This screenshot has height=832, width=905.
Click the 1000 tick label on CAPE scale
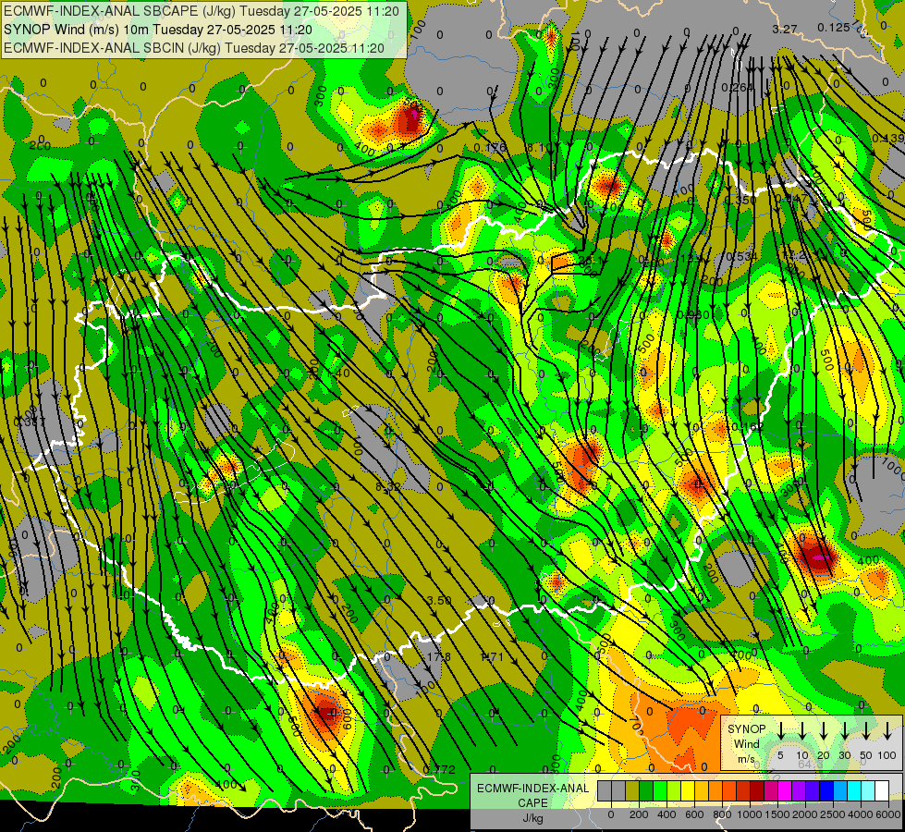pyautogui.click(x=750, y=814)
